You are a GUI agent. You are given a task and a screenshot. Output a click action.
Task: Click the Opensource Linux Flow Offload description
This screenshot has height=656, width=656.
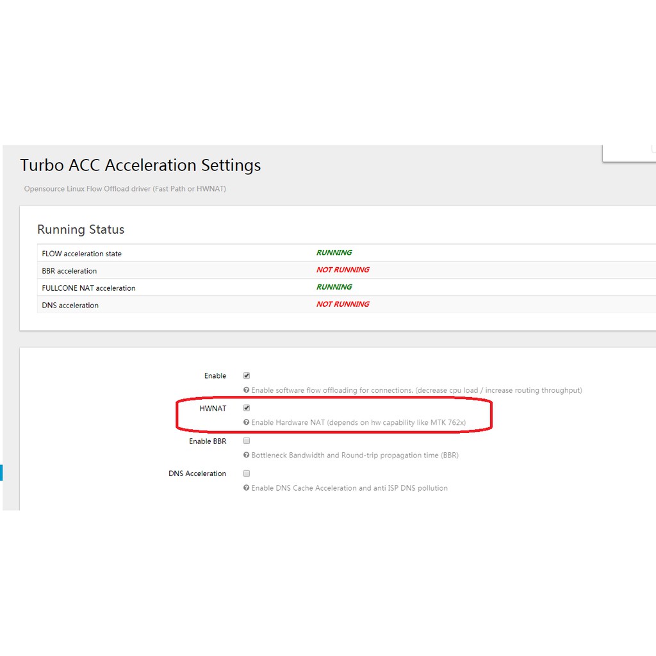125,189
